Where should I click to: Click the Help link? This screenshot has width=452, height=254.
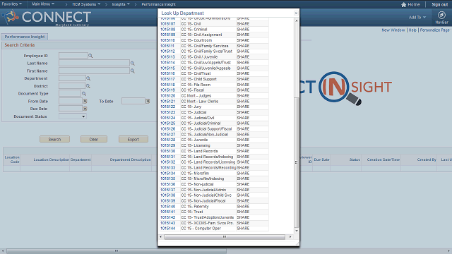click(412, 30)
